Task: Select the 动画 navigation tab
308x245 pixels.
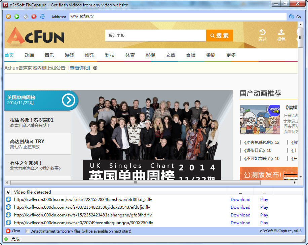Action: click(x=29, y=55)
